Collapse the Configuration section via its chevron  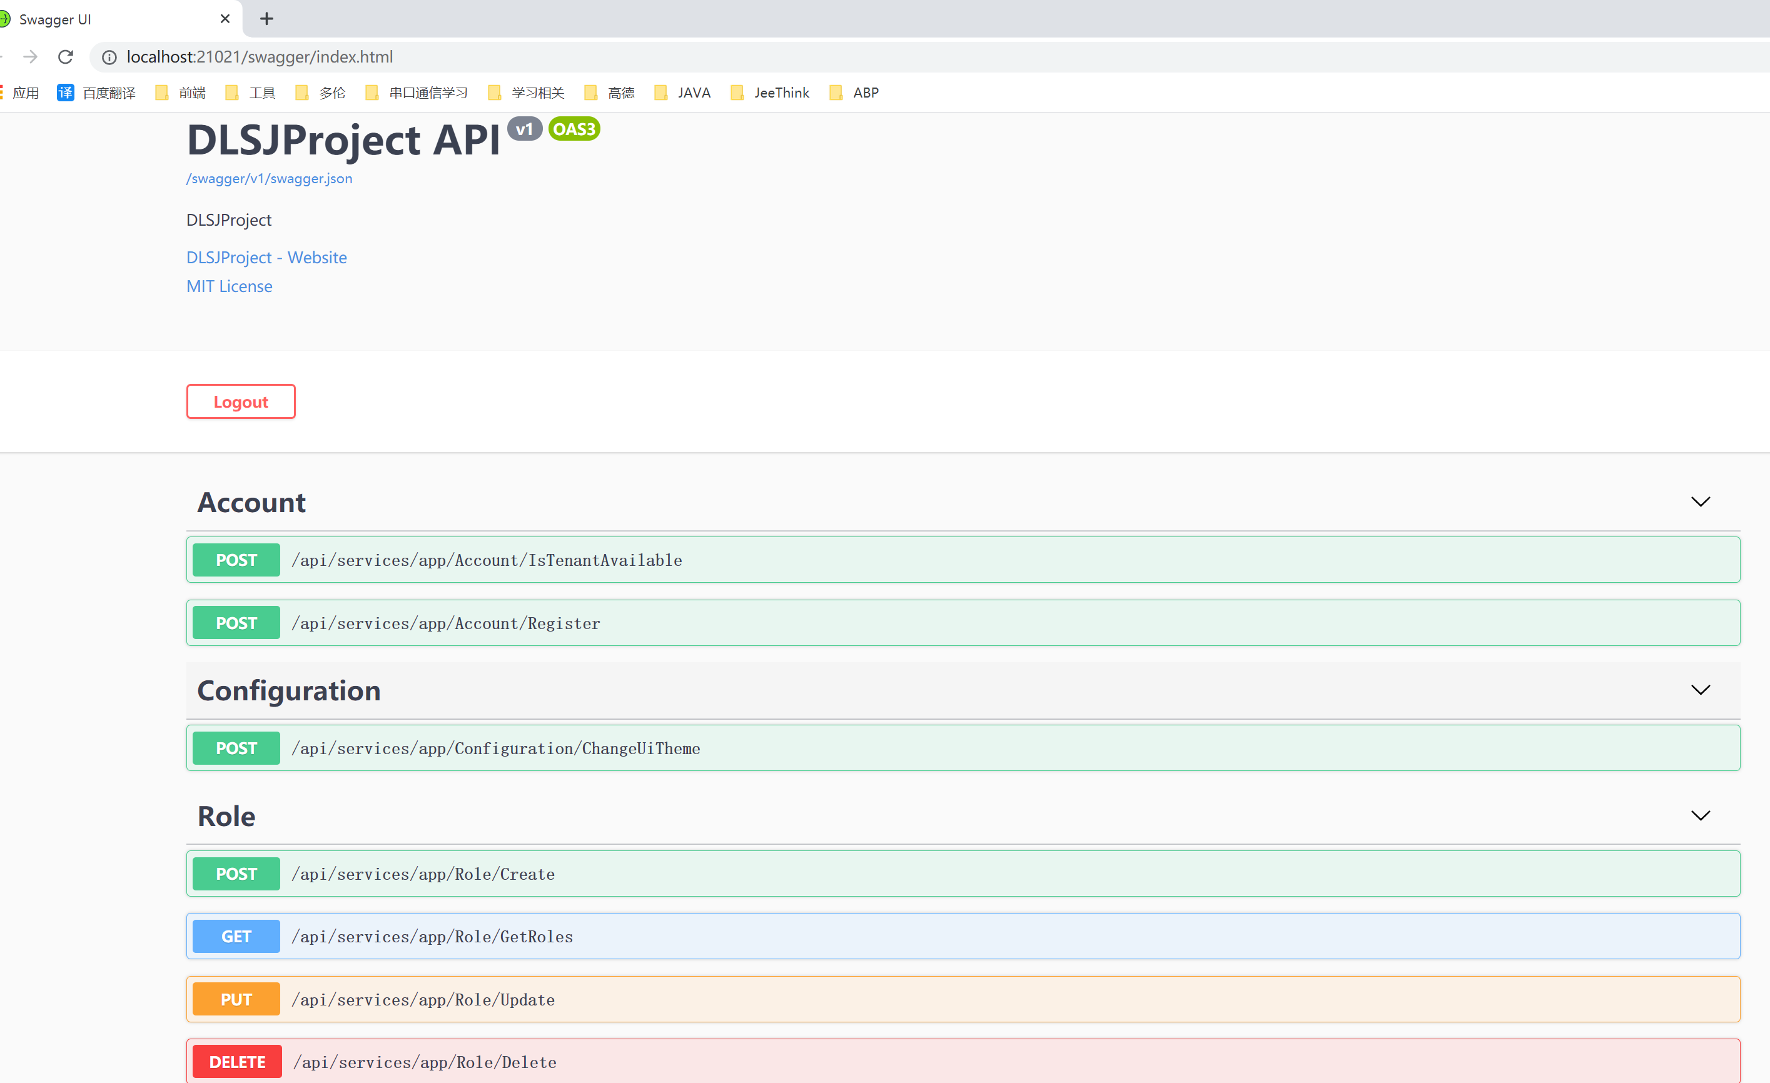pyautogui.click(x=1701, y=690)
